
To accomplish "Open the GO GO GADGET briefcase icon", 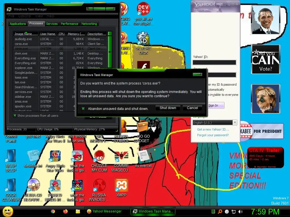I will pos(143,126).
